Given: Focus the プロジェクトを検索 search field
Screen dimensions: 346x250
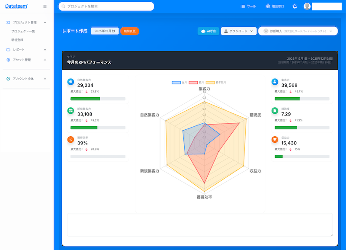Looking at the screenshot, I should click(106, 6).
